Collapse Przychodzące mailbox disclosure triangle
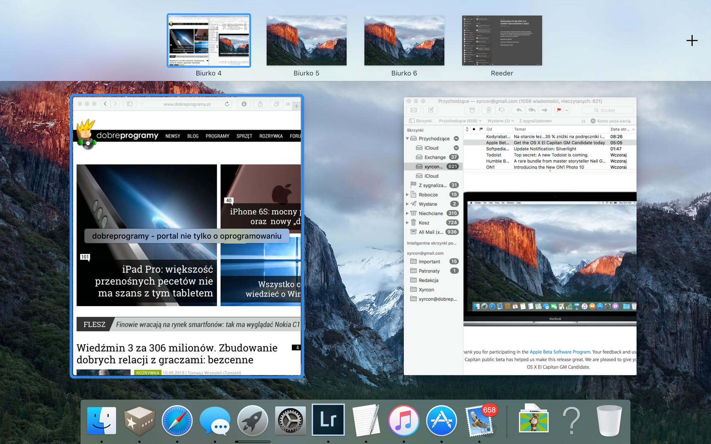Image resolution: width=711 pixels, height=444 pixels. point(408,138)
